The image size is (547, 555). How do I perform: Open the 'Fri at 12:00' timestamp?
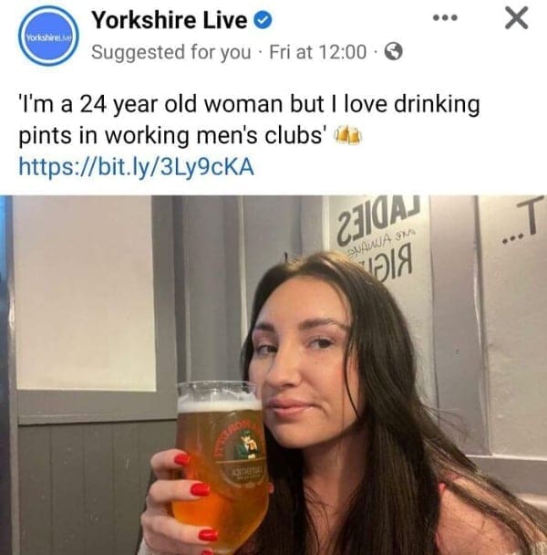[x=317, y=52]
